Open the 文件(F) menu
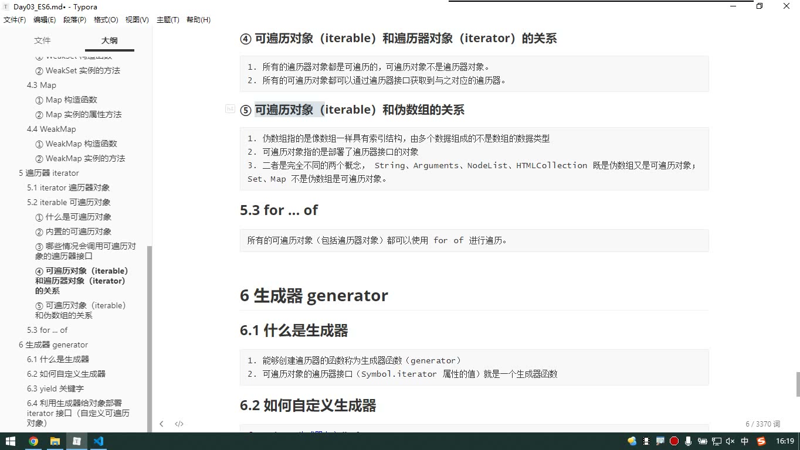Image resolution: width=800 pixels, height=450 pixels. [15, 20]
